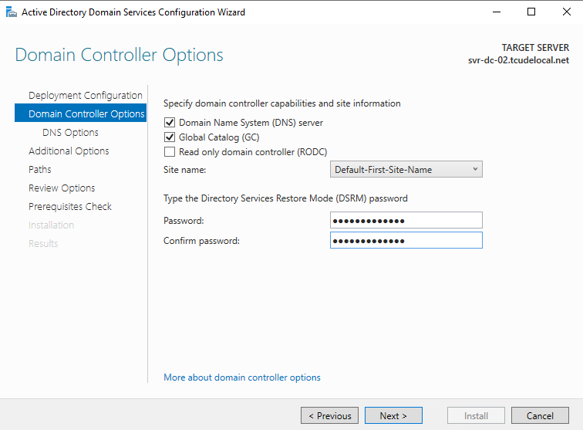This screenshot has height=430, width=583.
Task: Click the Domain Controller Options page heading
Action: pyautogui.click(x=119, y=55)
